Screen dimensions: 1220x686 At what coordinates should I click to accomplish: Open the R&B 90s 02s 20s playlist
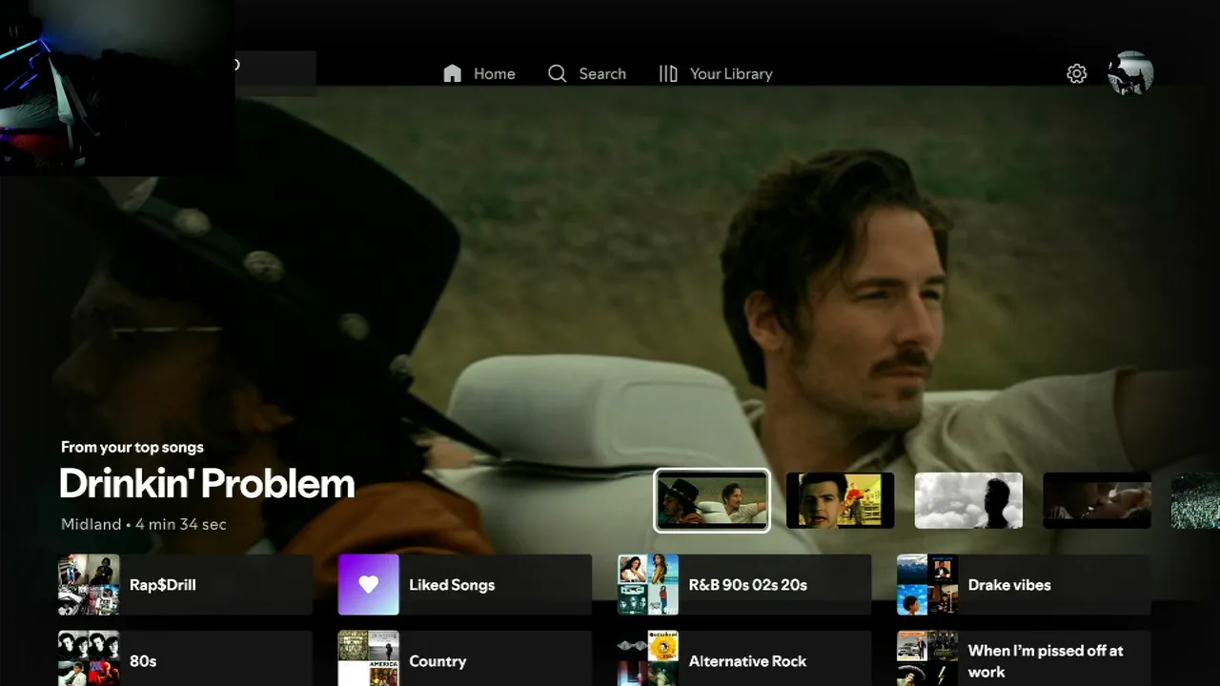[744, 585]
